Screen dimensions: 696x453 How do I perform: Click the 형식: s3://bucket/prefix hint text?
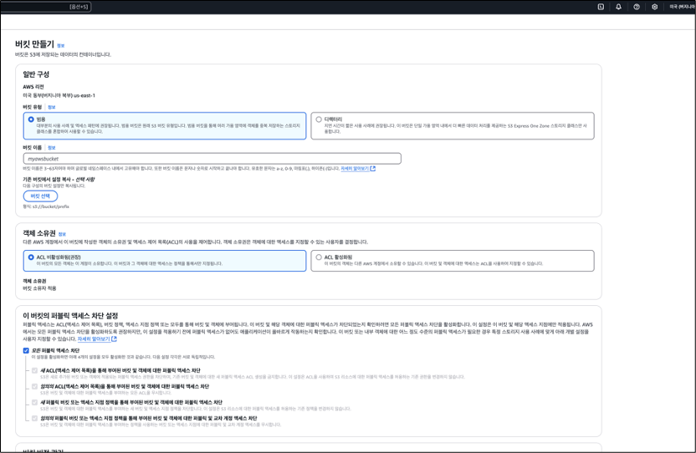(x=46, y=206)
